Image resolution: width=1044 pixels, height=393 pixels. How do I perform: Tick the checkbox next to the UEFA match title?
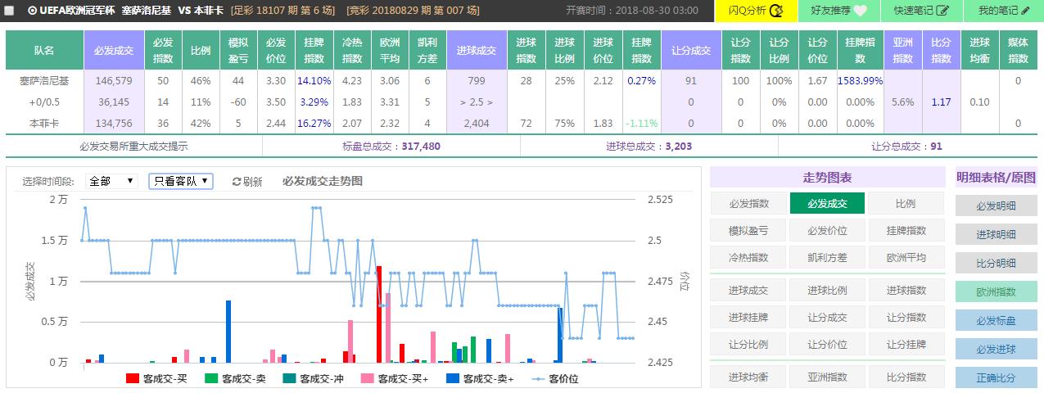(9, 11)
